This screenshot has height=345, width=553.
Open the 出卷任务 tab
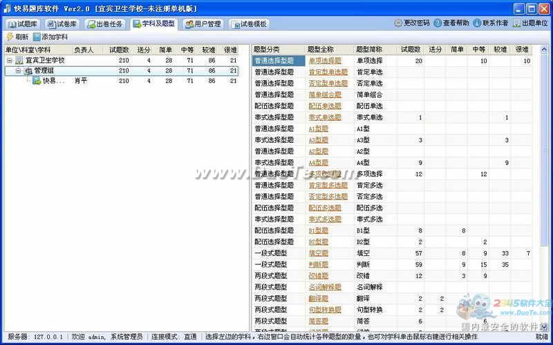(x=106, y=24)
